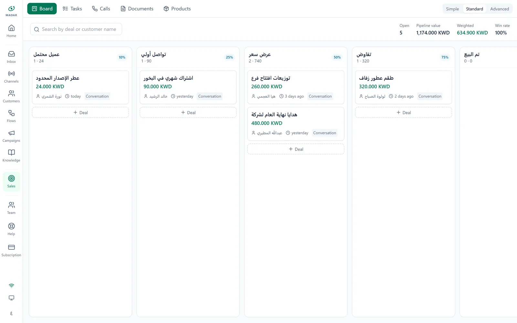
Task: Focus the deal or customer search field
Action: click(x=76, y=29)
